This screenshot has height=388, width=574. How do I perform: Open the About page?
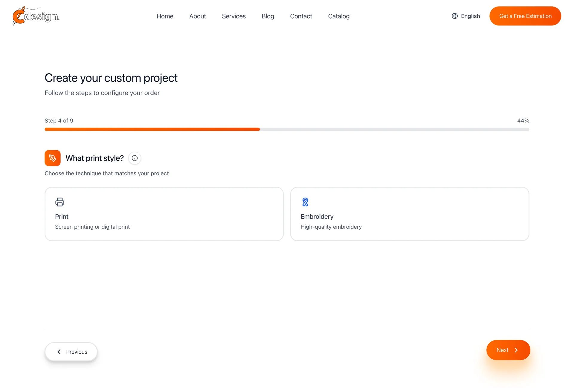(x=198, y=16)
